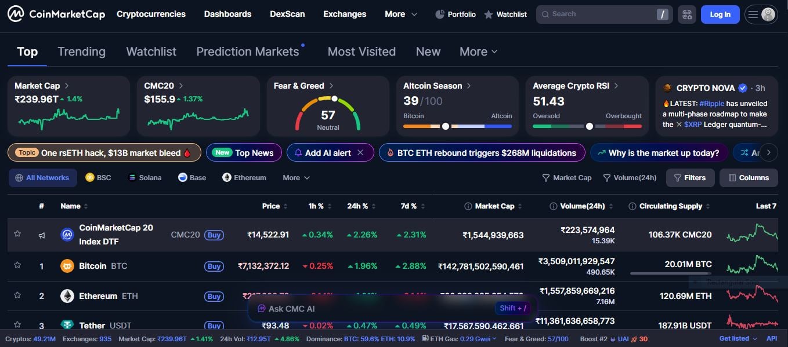Star Bitcoin to add it to watchlist
Image resolution: width=788 pixels, height=347 pixels.
17,266
